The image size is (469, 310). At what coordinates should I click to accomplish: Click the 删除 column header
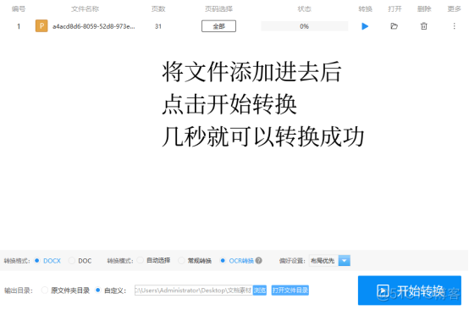(424, 9)
